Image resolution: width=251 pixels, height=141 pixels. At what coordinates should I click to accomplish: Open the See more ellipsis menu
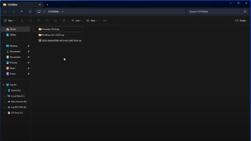[x=105, y=21]
